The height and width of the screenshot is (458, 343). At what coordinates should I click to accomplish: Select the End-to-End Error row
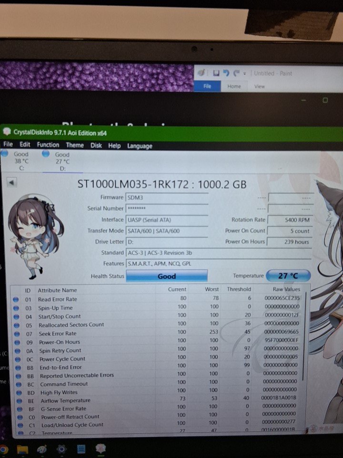pos(159,366)
